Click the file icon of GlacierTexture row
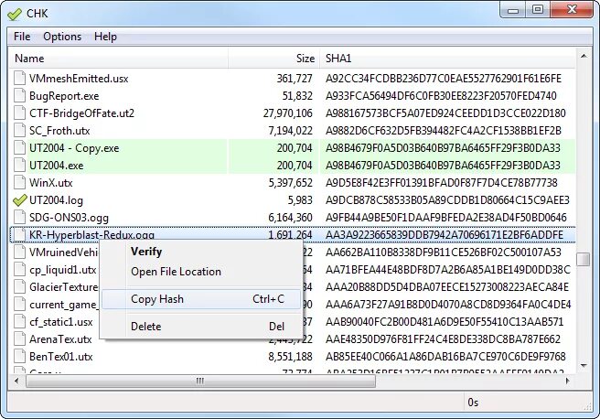 19,287
